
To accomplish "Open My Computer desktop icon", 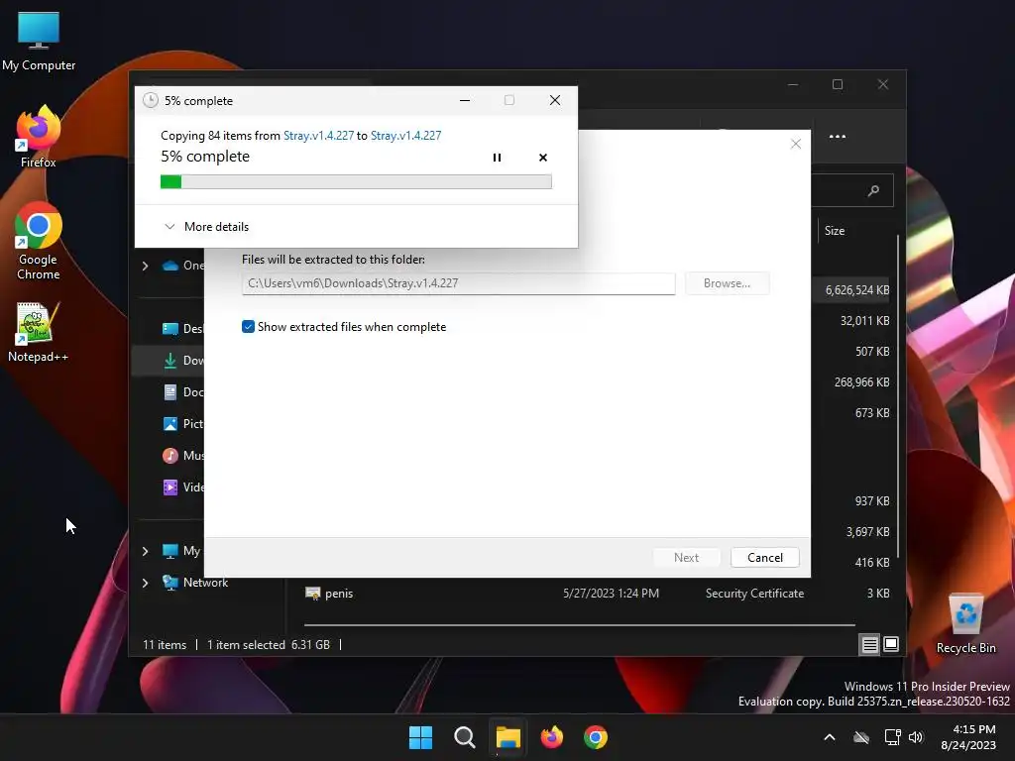I will (39, 42).
